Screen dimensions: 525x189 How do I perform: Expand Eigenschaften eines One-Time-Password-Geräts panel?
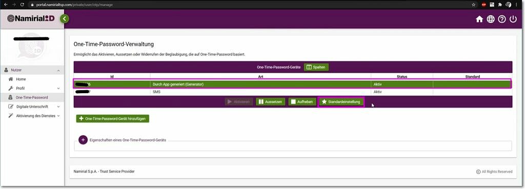[x=83, y=140]
